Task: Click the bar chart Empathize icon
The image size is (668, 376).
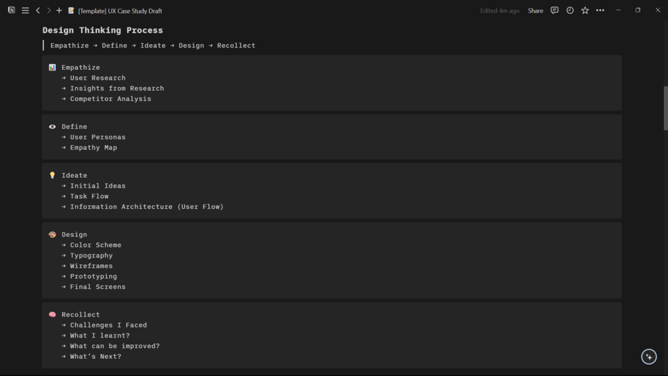Action: (x=53, y=67)
